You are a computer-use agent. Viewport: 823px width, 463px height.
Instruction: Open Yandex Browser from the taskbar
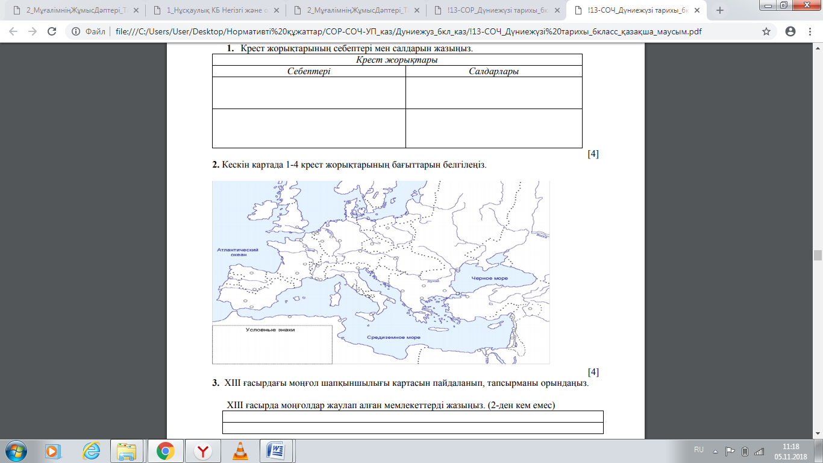pos(203,450)
